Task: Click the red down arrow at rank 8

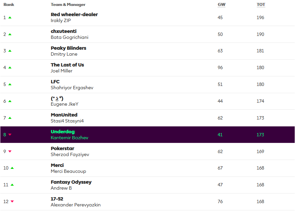Action: coord(10,135)
